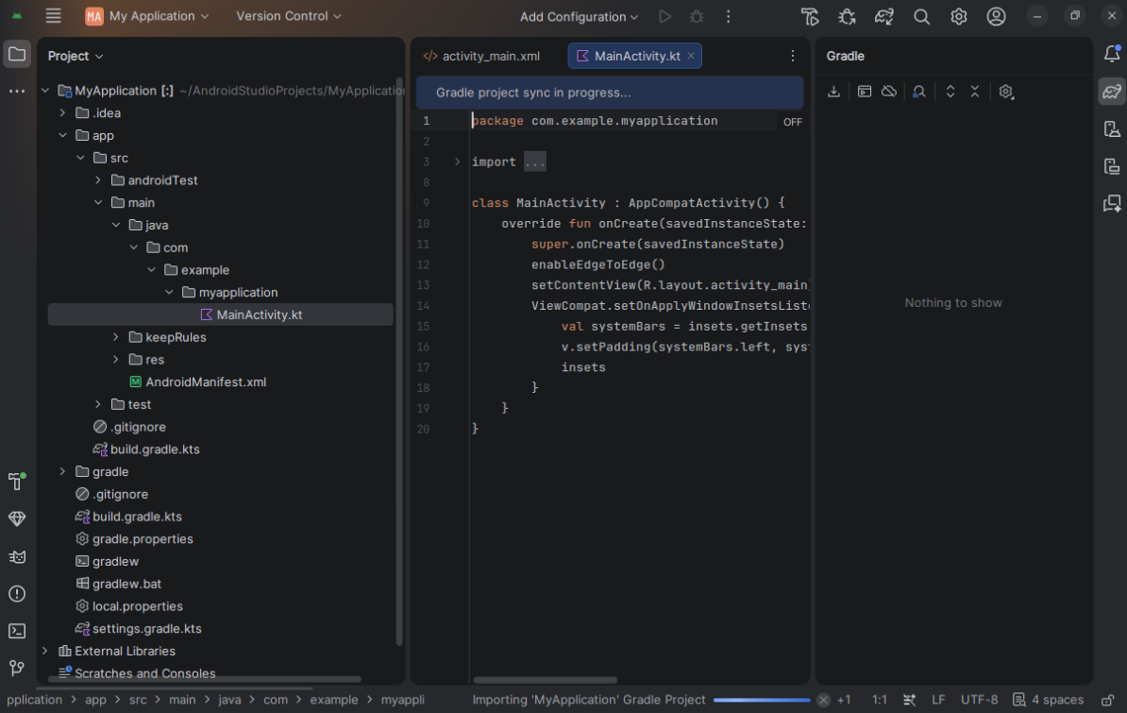Open the Version Control dropdown
The width and height of the screenshot is (1127, 713).
[288, 16]
